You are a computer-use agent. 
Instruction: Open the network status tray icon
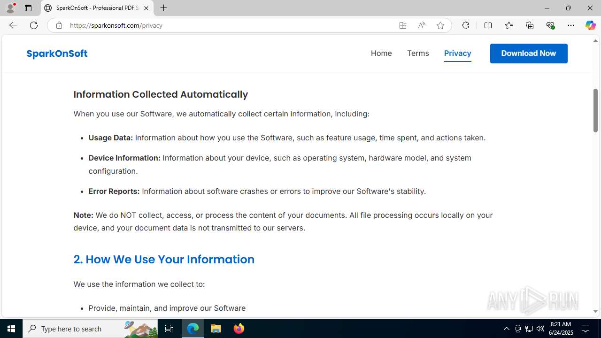click(529, 329)
